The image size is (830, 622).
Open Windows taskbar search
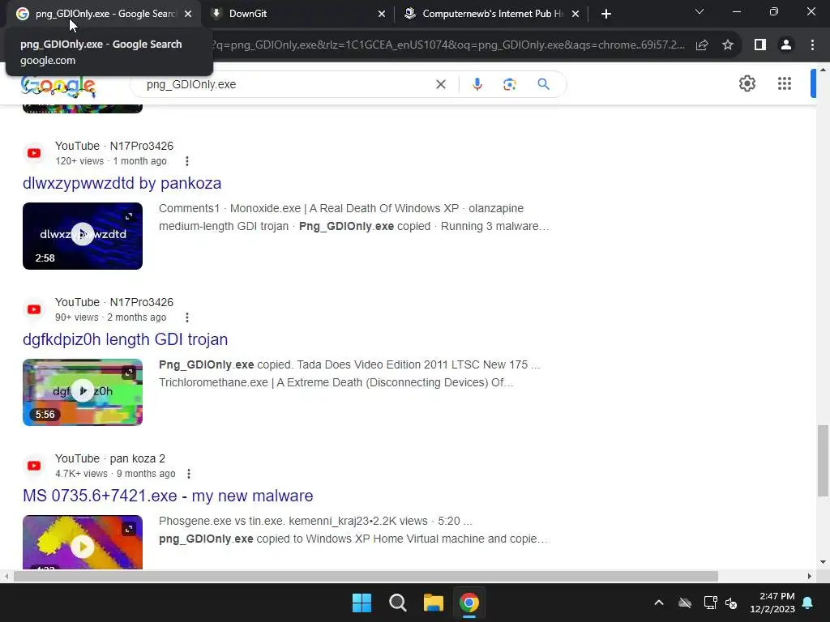tap(397, 603)
